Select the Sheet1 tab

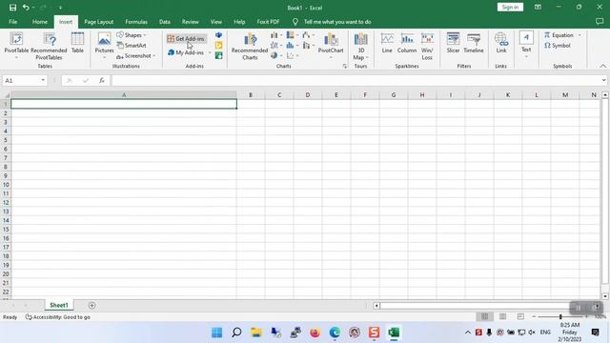pyautogui.click(x=59, y=305)
